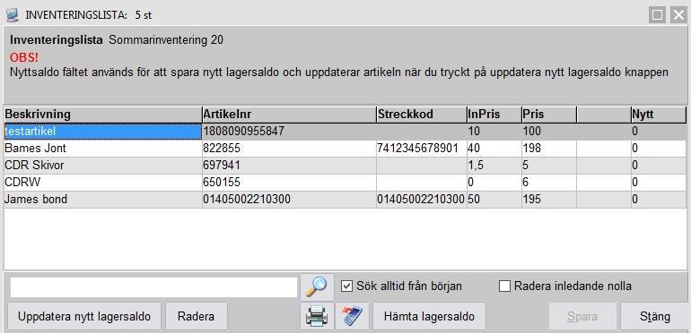The image size is (691, 333).
Task: Click the InPris column header
Action: coord(494,115)
